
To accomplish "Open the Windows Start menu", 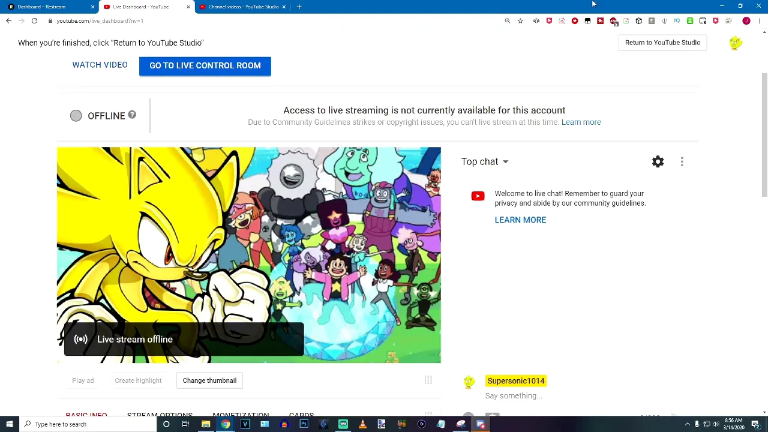I will point(9,424).
